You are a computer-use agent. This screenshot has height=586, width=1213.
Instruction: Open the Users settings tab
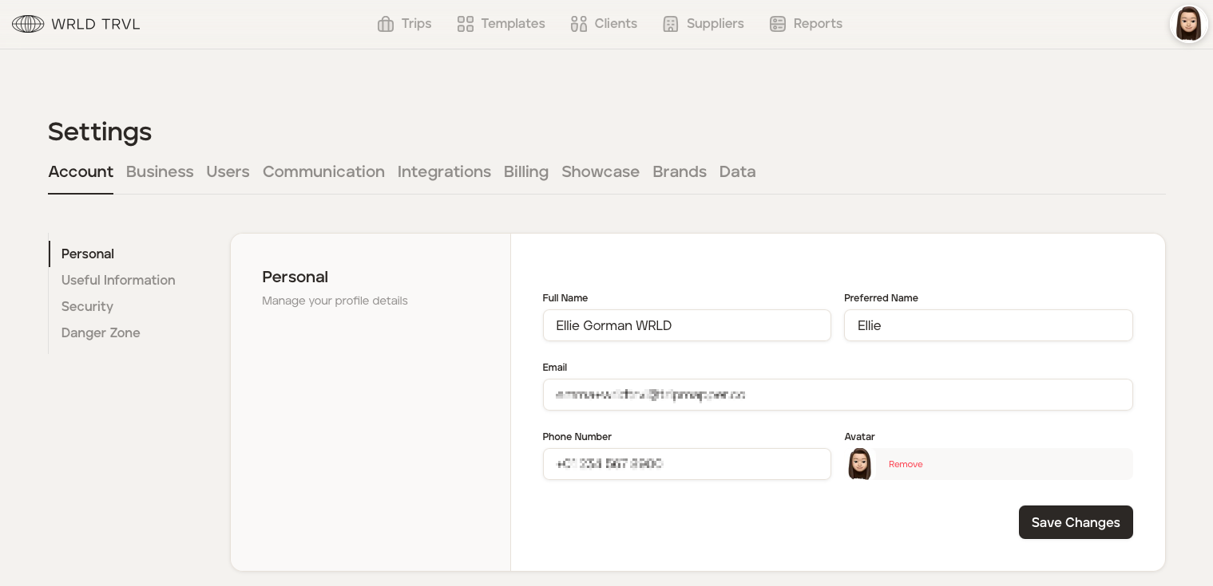228,171
